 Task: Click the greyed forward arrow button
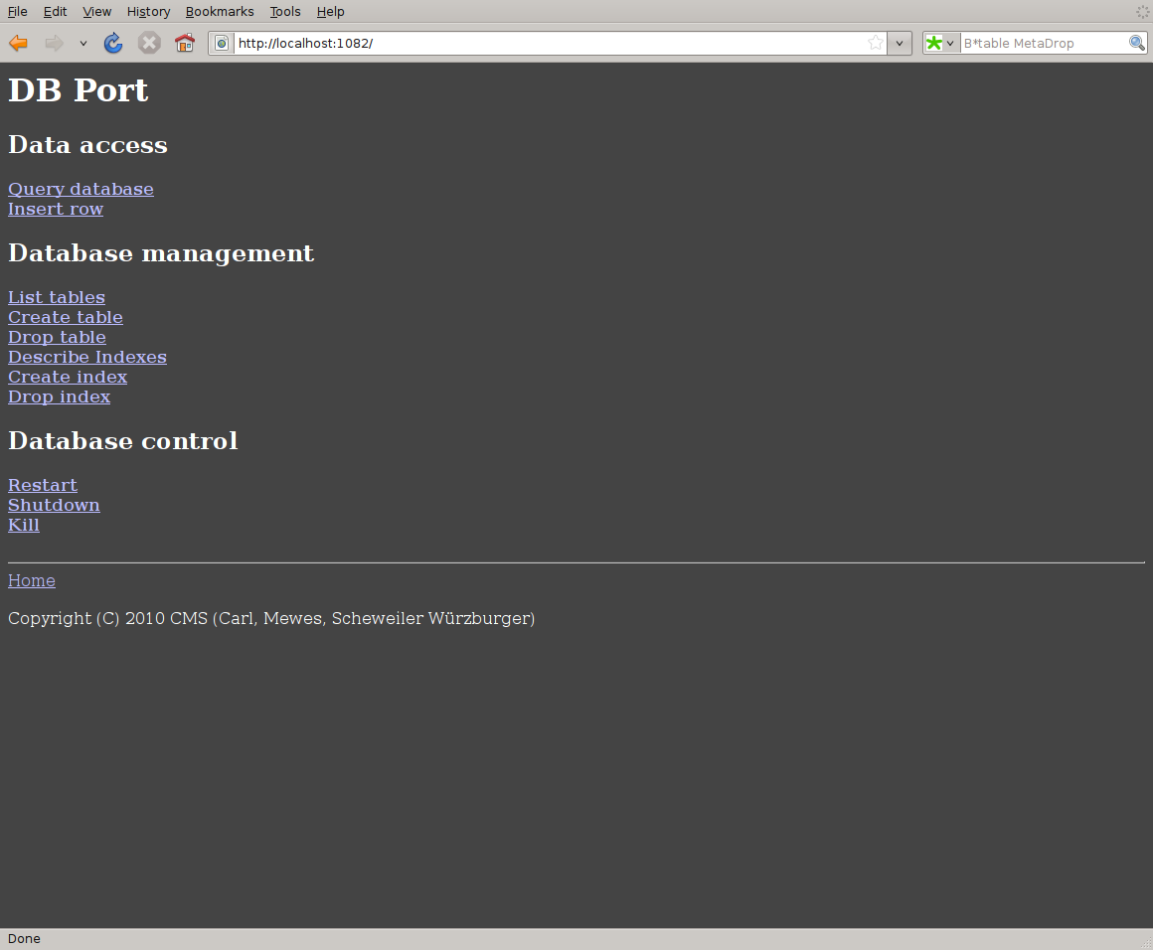(54, 44)
